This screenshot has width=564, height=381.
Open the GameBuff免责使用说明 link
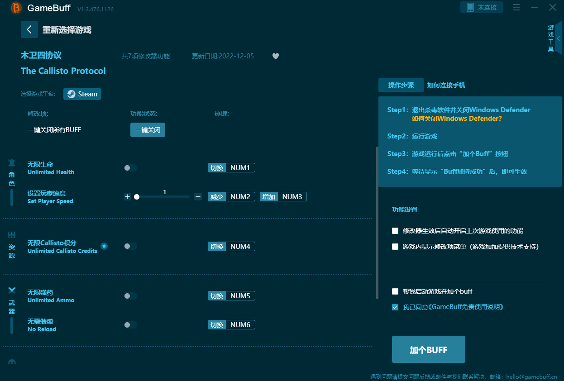click(x=466, y=307)
